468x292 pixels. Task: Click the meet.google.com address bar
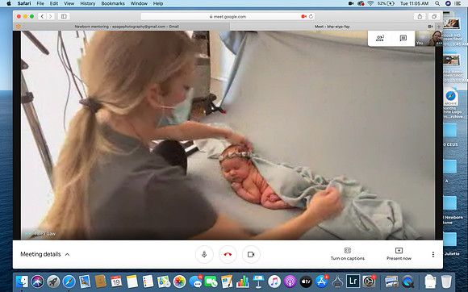click(228, 16)
